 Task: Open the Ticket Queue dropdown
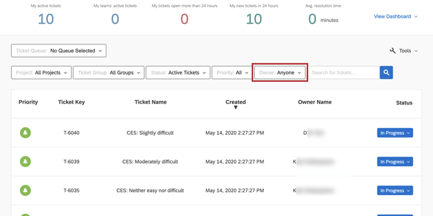coord(59,51)
